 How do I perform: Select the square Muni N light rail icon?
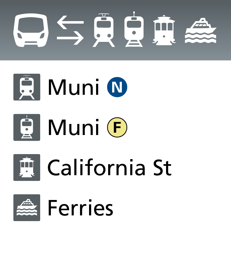[27, 87]
